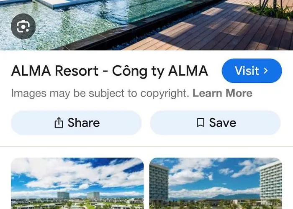This screenshot has width=293, height=209.
Task: Visit the ALMA Resort website
Action: coord(252,71)
